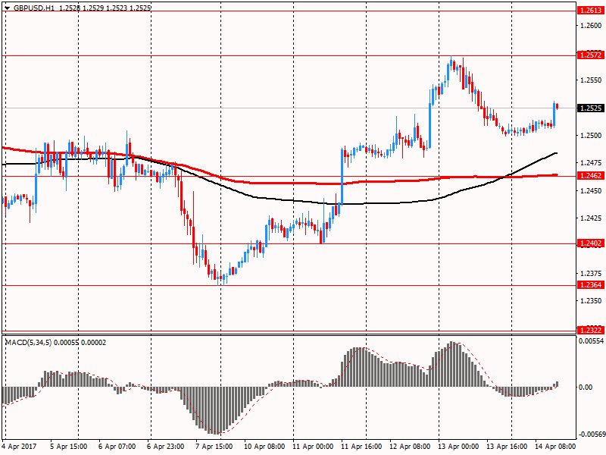Select the 1.2572 red price level label
The image size is (606, 455).
click(591, 55)
